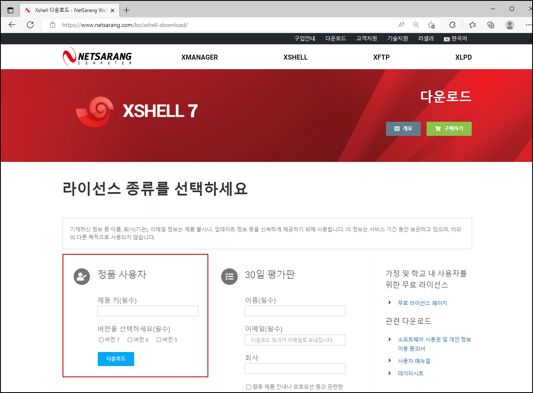Open the 구입안내 top menu
Viewport: 533px width, 393px height.
click(x=305, y=39)
